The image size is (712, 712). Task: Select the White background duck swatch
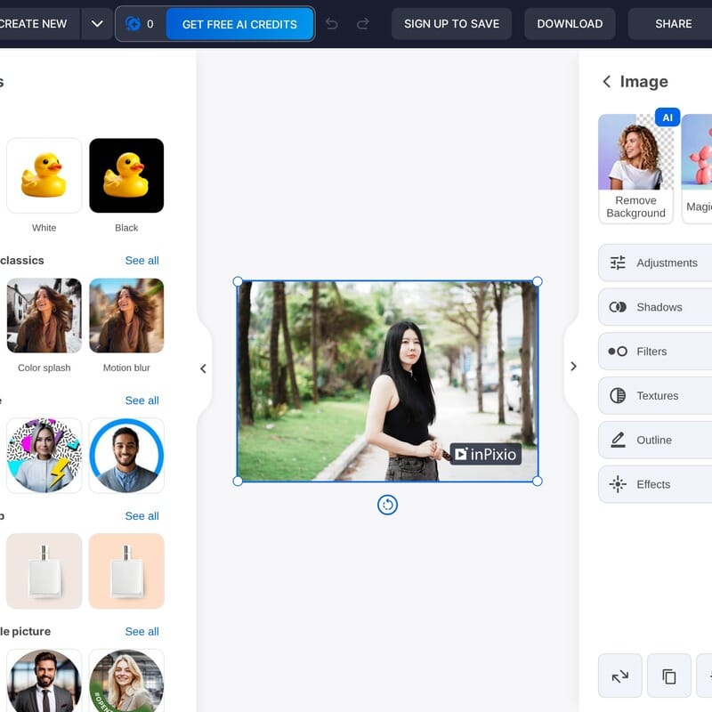(44, 175)
